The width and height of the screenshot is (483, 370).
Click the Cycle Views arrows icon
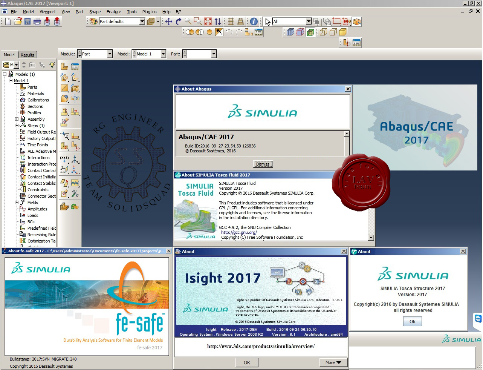218,21
